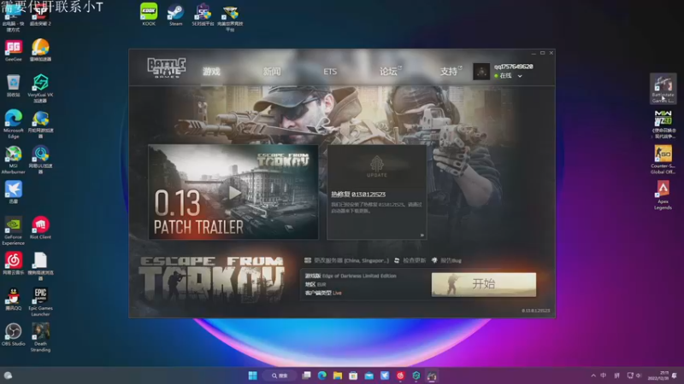Open the 论坛 forum link

click(389, 72)
